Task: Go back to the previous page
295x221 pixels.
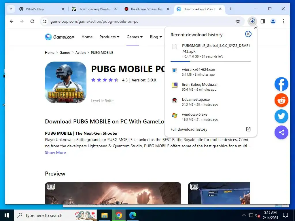Action: pos(12,21)
